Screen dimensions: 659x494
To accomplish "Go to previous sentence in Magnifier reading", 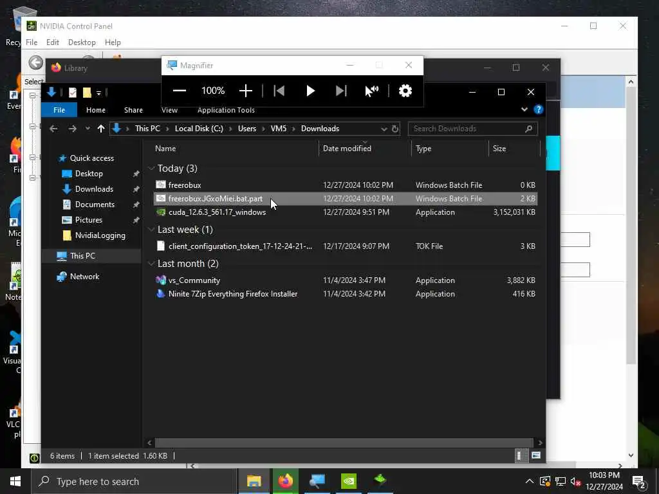I will (x=279, y=91).
